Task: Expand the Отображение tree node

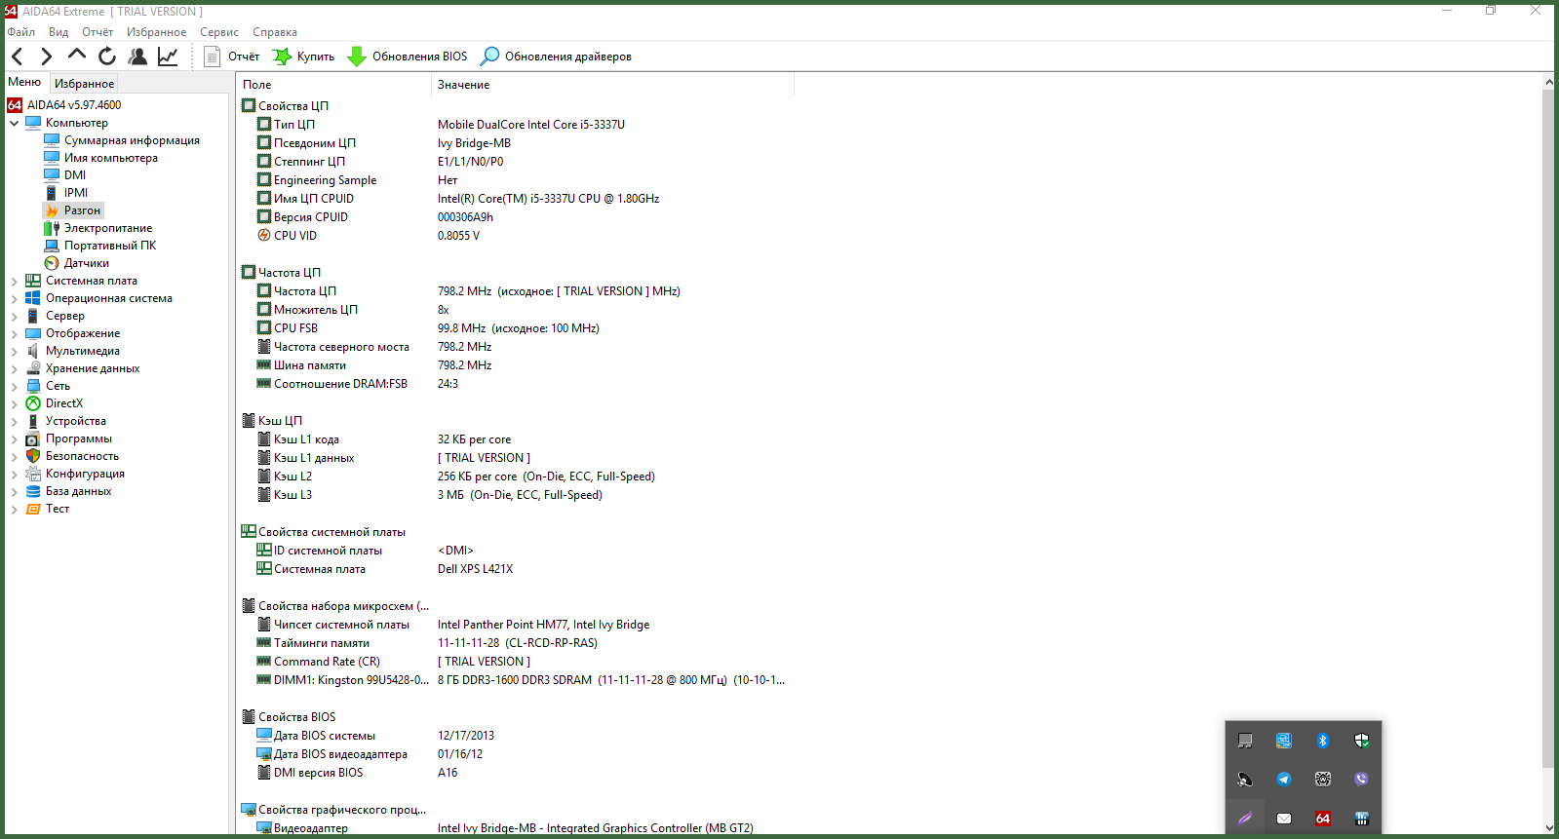Action: point(15,333)
